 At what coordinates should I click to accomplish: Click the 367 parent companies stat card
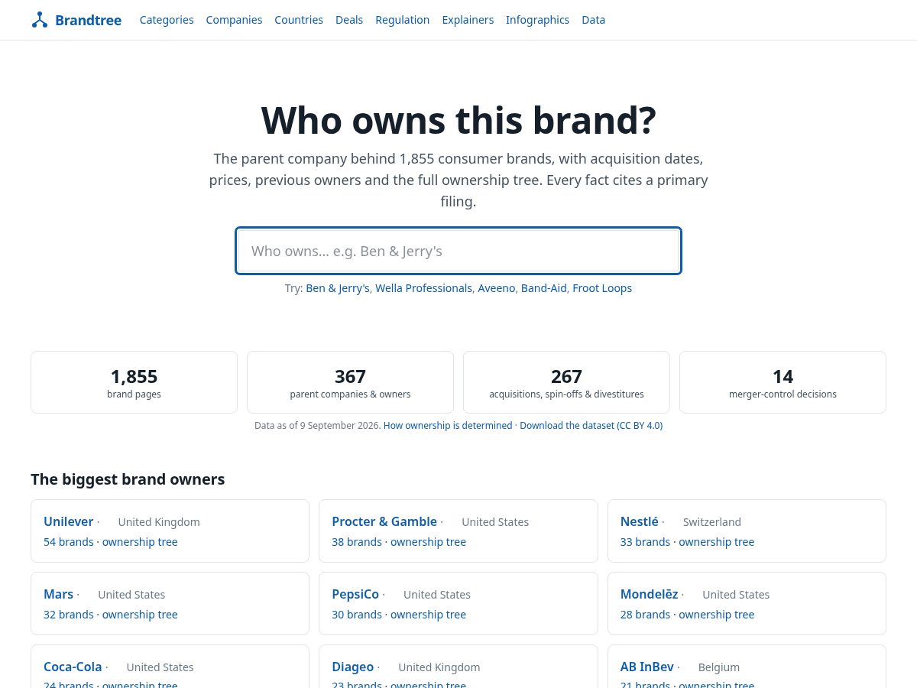(350, 382)
